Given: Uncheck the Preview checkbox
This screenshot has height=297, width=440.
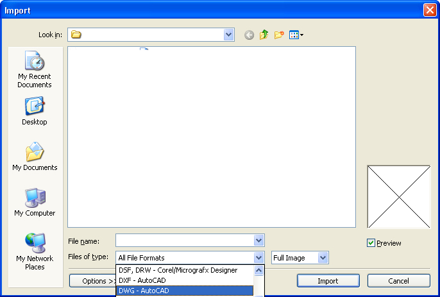Looking at the screenshot, I should 371,243.
